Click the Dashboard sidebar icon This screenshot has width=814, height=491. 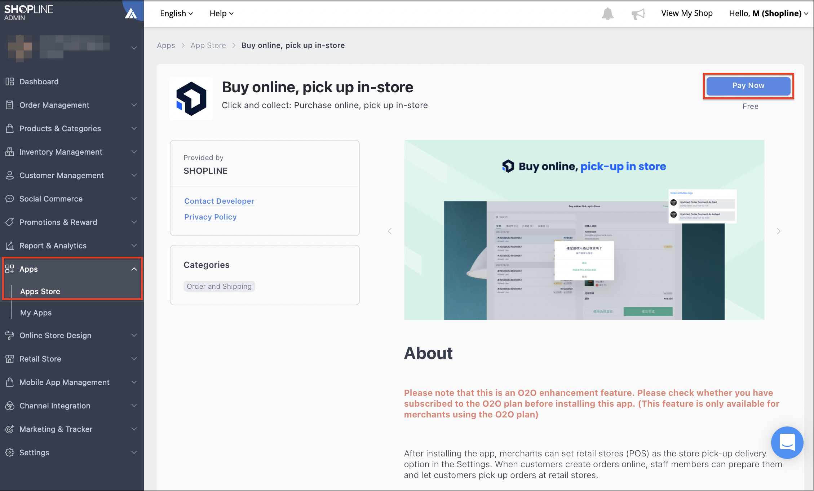point(10,81)
